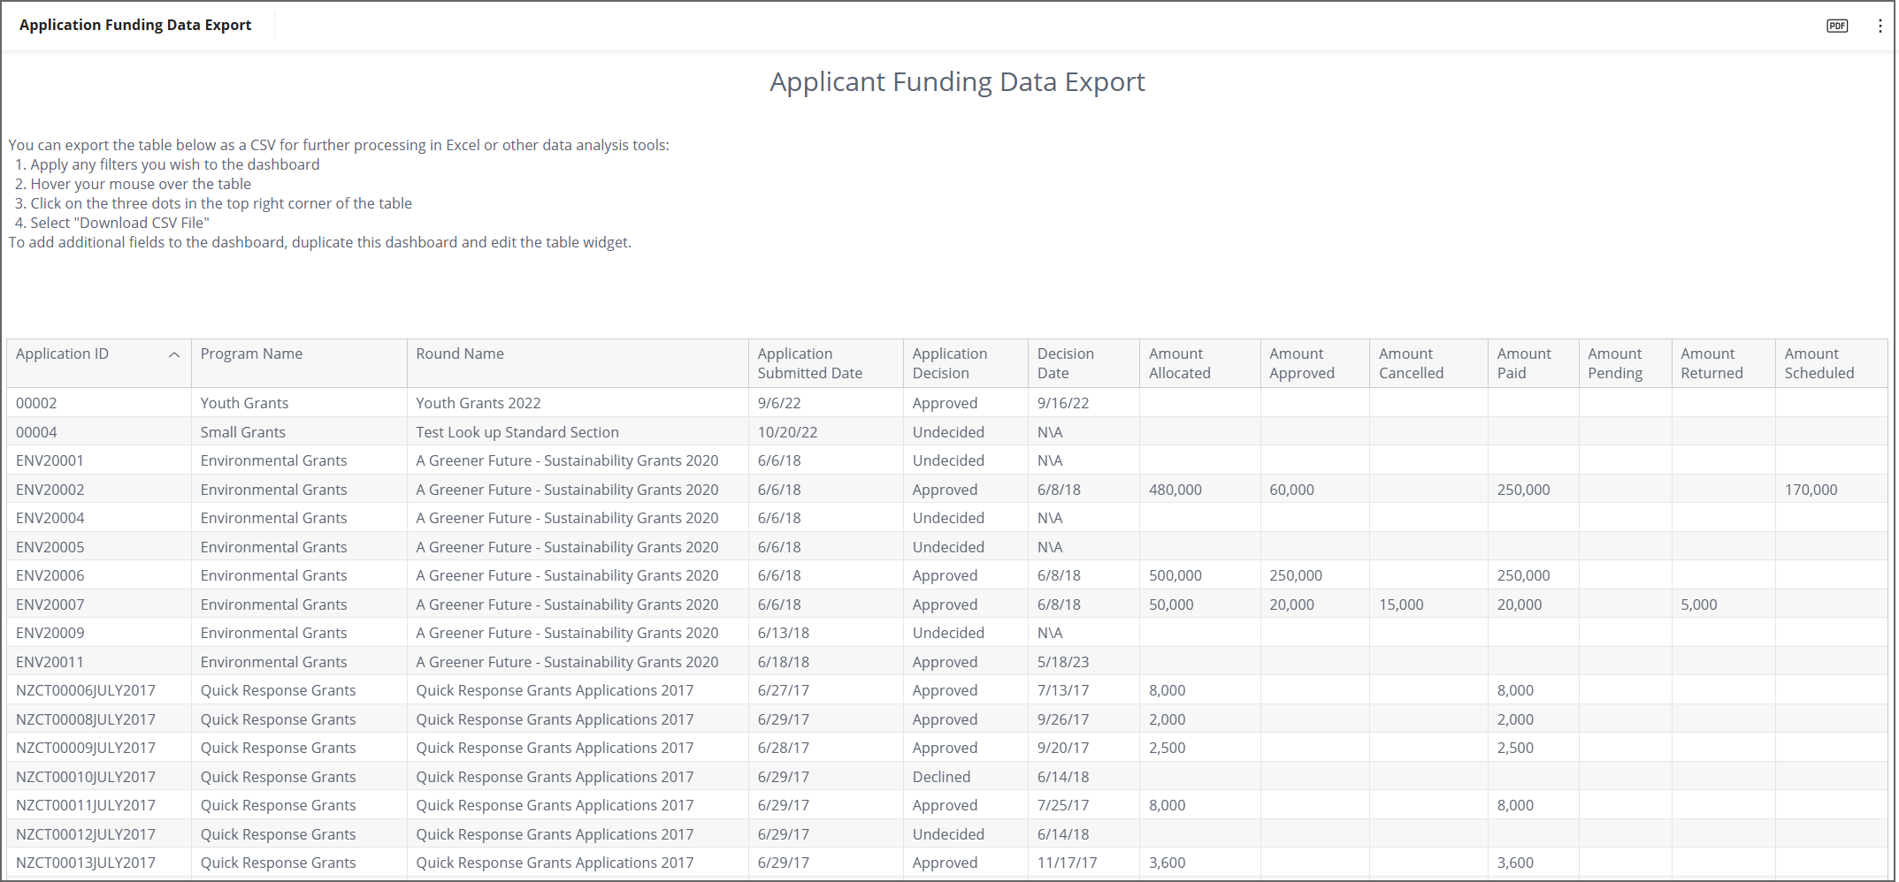Viewport: 1899px width, 882px height.
Task: Click the Amount Paid column header
Action: [1523, 363]
